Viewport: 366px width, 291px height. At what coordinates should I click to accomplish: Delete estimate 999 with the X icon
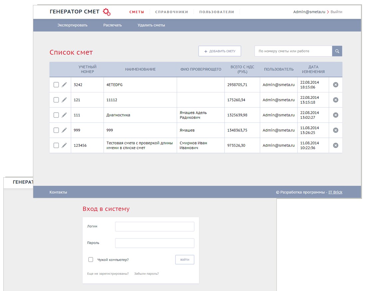point(336,130)
